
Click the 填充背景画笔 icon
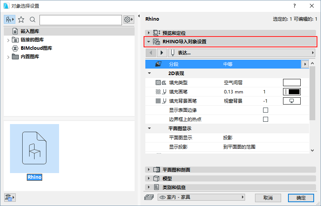click(161, 101)
